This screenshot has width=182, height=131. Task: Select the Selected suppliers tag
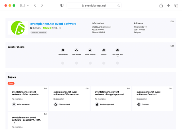coord(39,32)
